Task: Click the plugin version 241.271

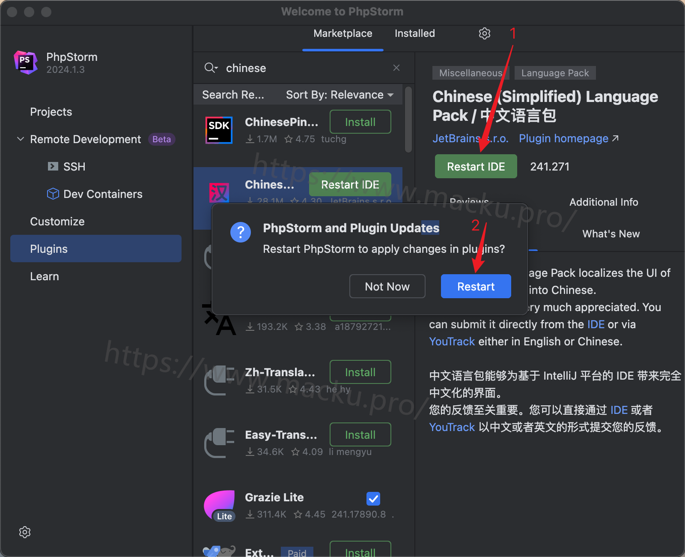Action: pyautogui.click(x=550, y=167)
